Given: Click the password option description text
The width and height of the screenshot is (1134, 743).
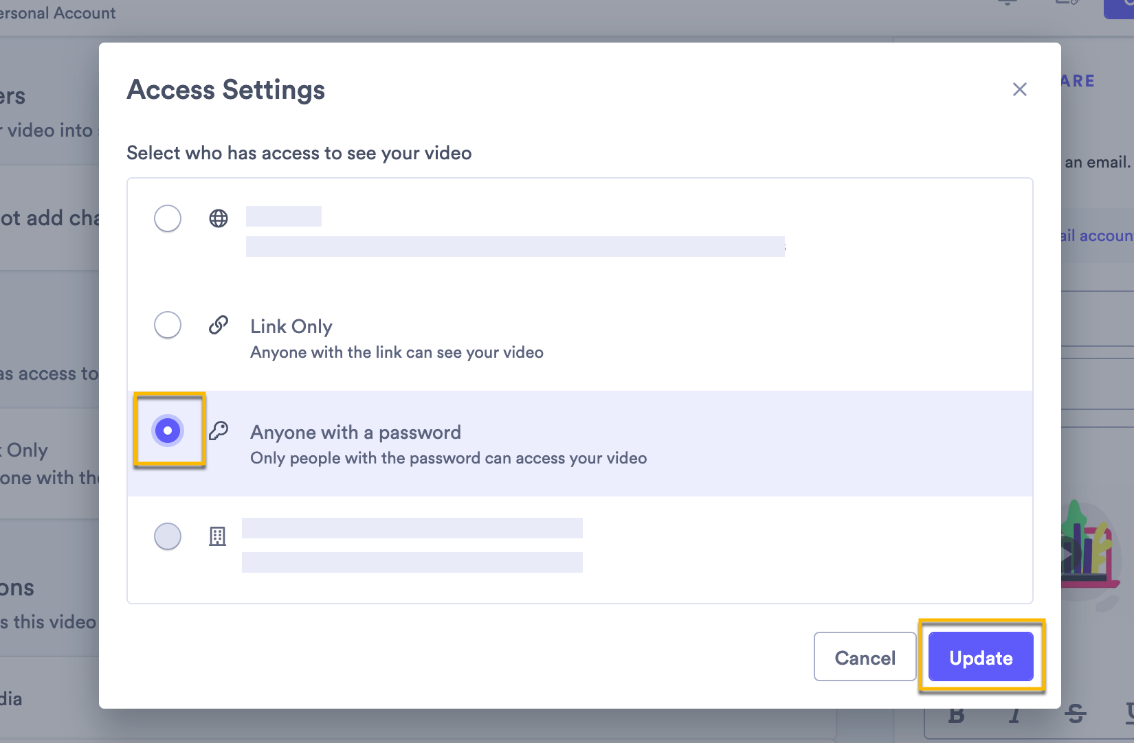Looking at the screenshot, I should point(448,458).
